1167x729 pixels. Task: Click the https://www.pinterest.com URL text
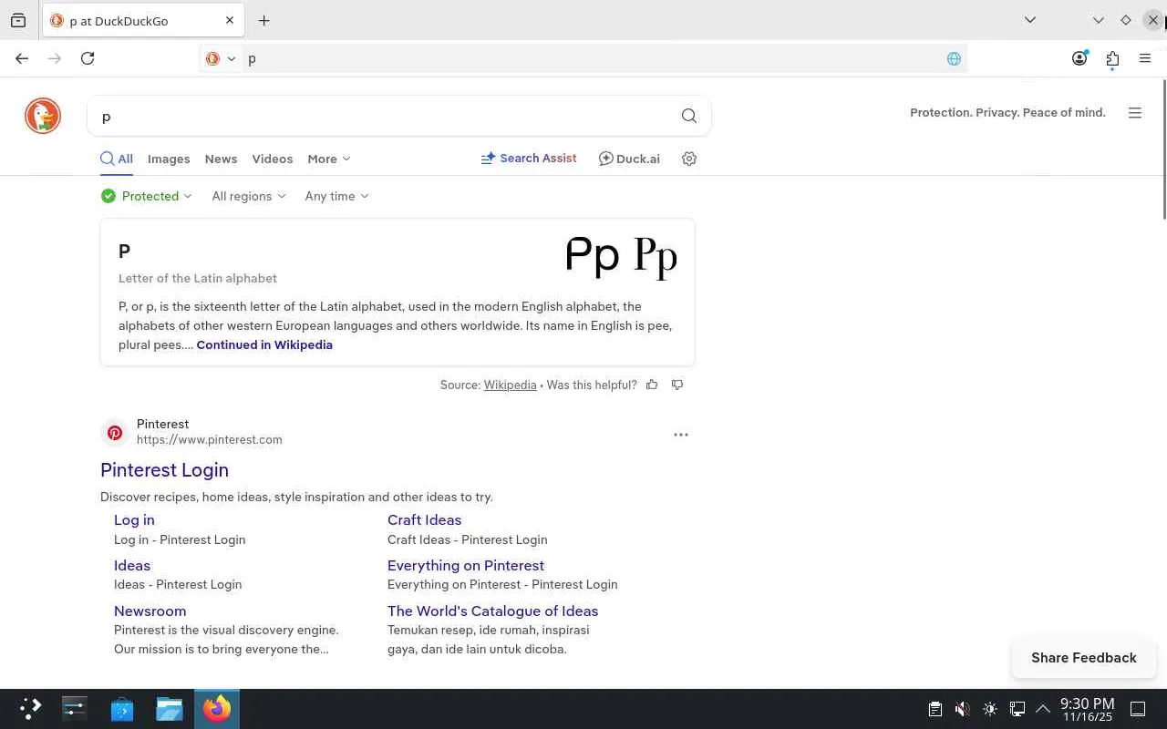click(210, 439)
